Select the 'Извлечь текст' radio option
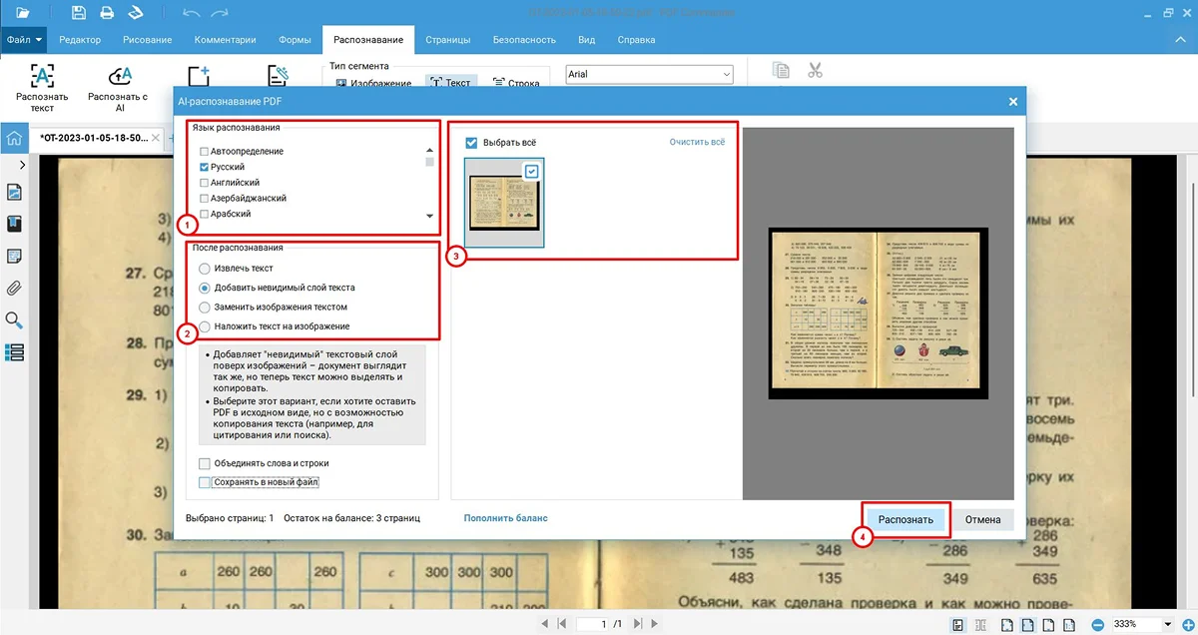The image size is (1198, 635). 205,269
